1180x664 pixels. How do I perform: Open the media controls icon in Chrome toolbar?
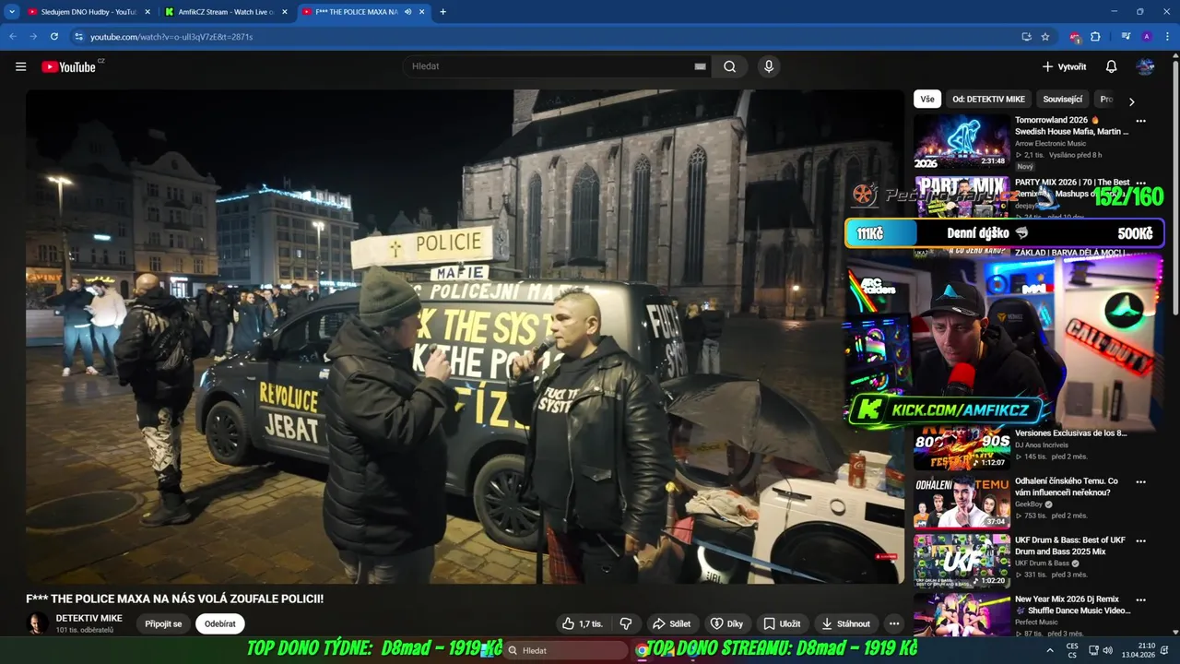pos(1126,37)
